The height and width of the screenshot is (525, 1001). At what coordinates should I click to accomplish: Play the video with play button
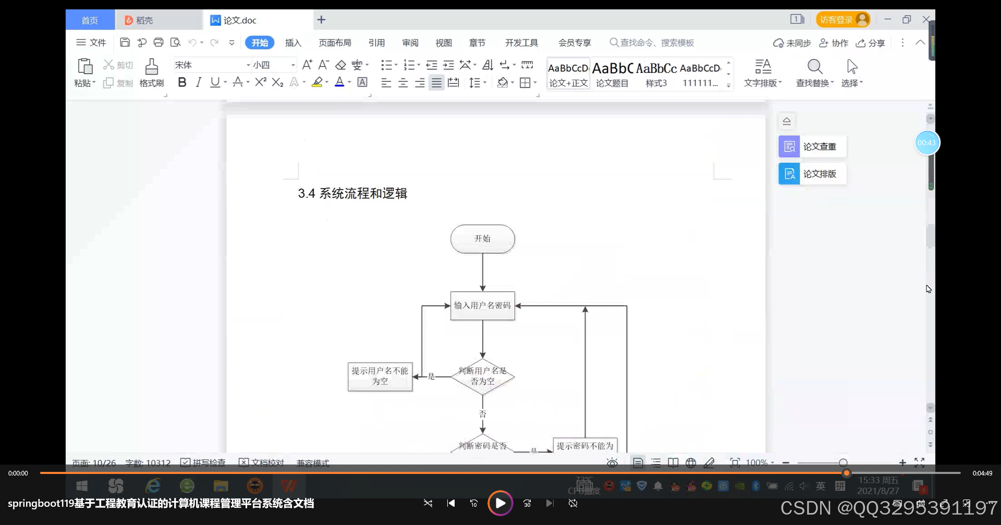(x=500, y=503)
